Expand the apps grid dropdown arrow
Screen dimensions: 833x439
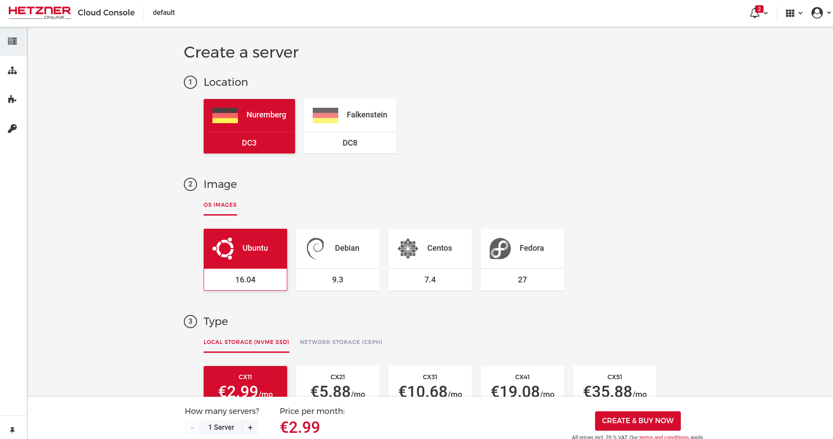(x=800, y=13)
